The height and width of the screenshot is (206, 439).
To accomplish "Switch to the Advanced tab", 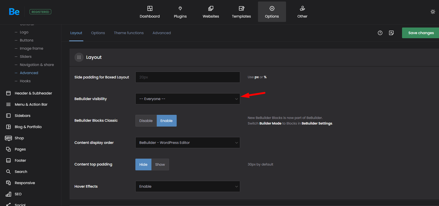I will click(162, 33).
